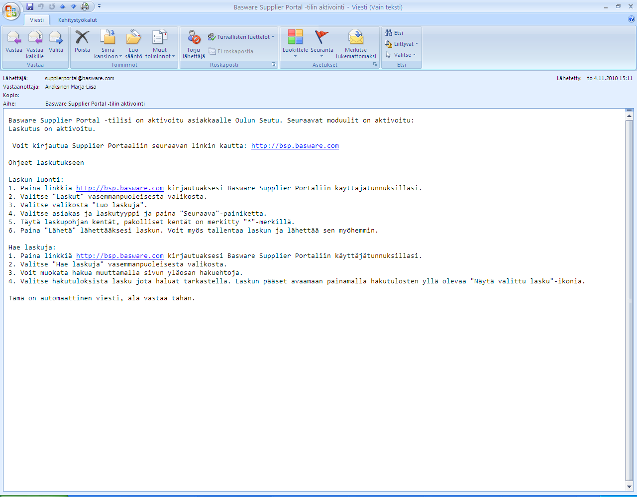Switch to the Viesti ribbon tab
Image resolution: width=637 pixels, height=497 pixels.
[x=37, y=20]
